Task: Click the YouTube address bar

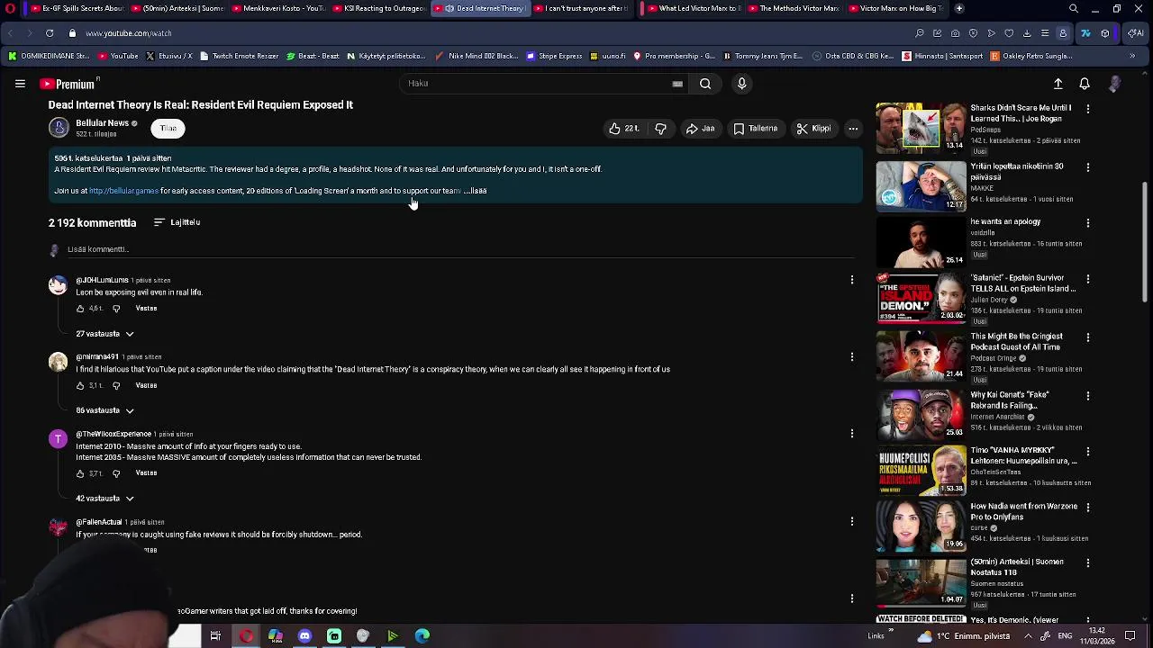Action: (486, 33)
